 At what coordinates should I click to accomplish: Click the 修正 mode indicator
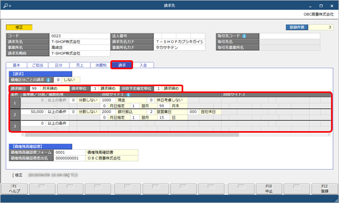coord(19,27)
